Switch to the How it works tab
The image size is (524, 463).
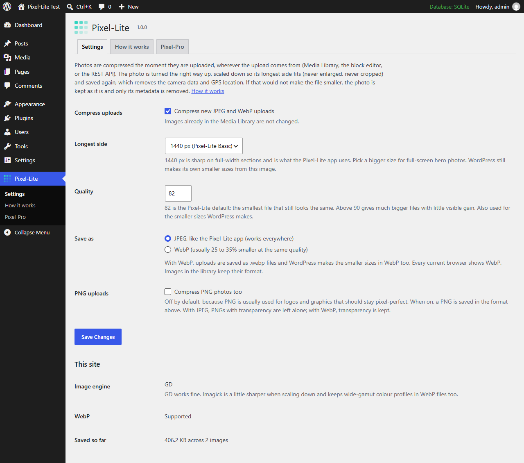click(132, 47)
